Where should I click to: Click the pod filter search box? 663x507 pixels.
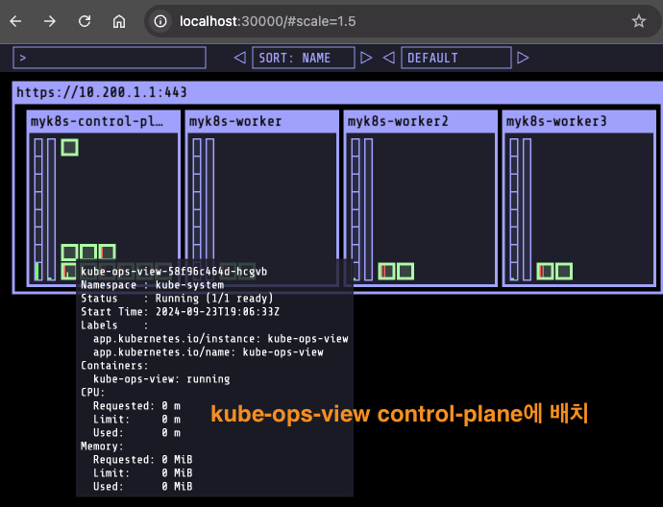[110, 58]
